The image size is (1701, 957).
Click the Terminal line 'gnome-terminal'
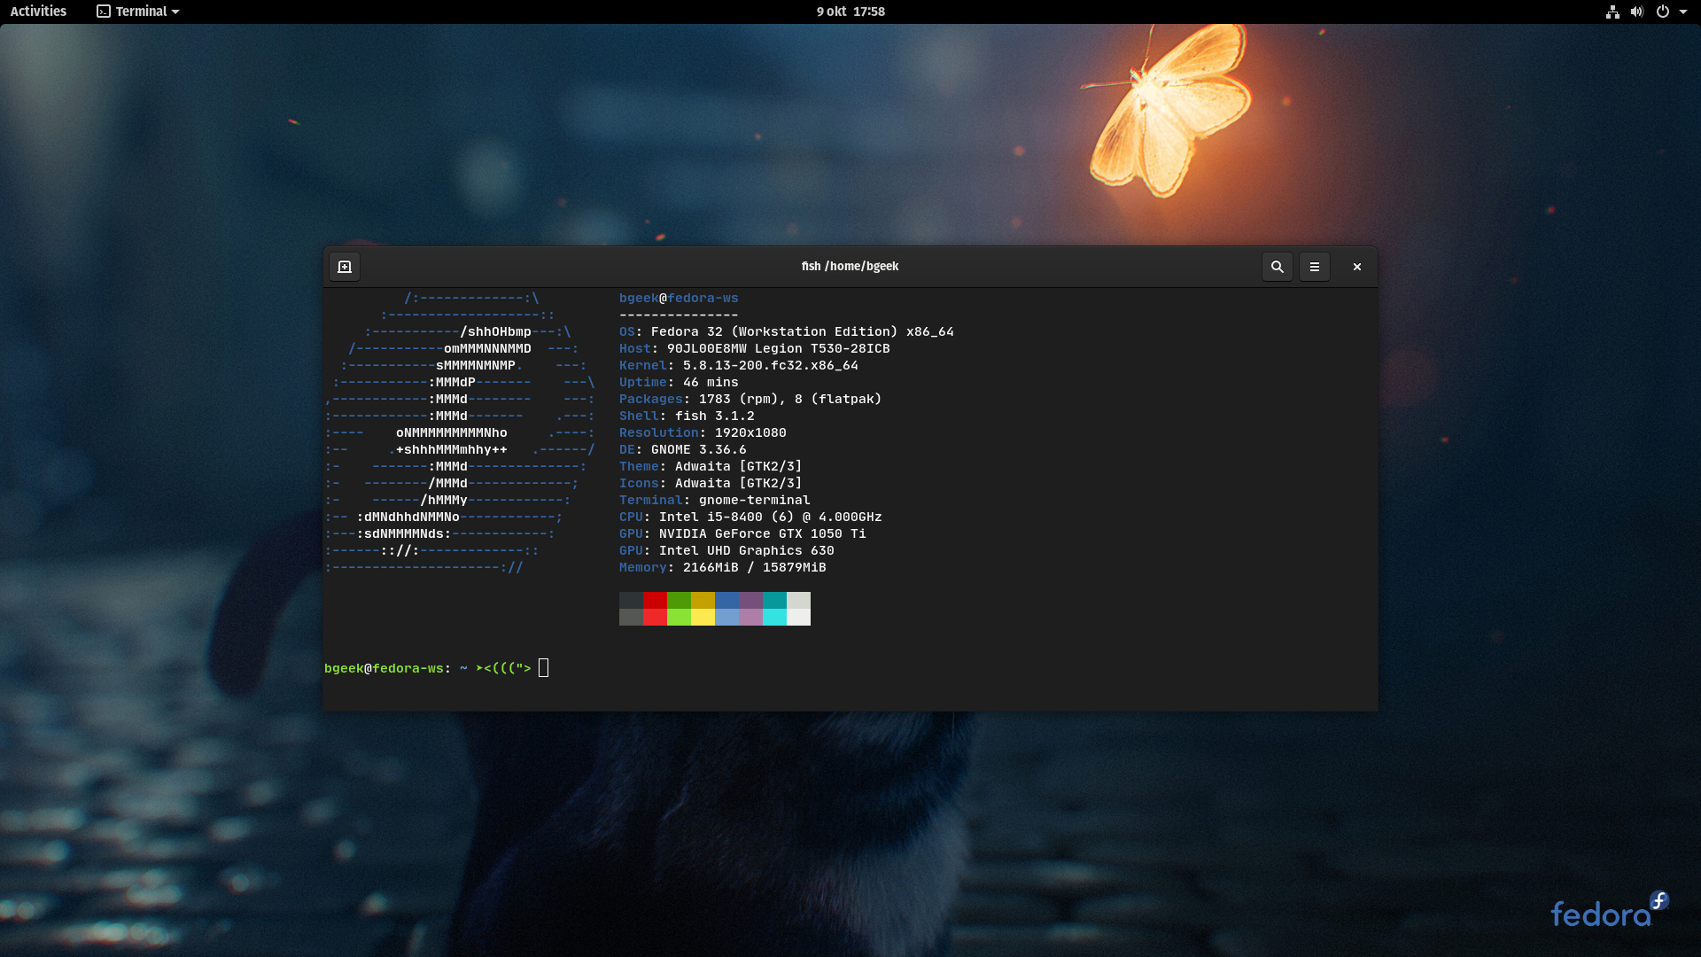tap(755, 500)
